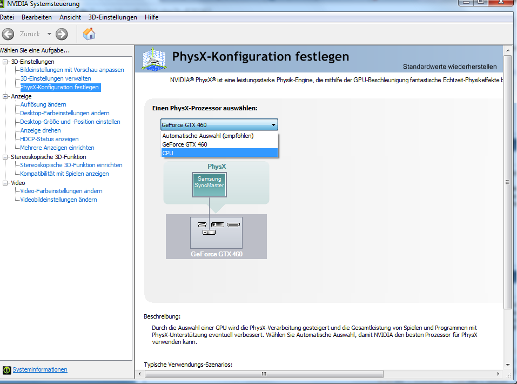Image resolution: width=517 pixels, height=384 pixels.
Task: Click the 3D-Einstellungen tree label
Action: (x=32, y=62)
